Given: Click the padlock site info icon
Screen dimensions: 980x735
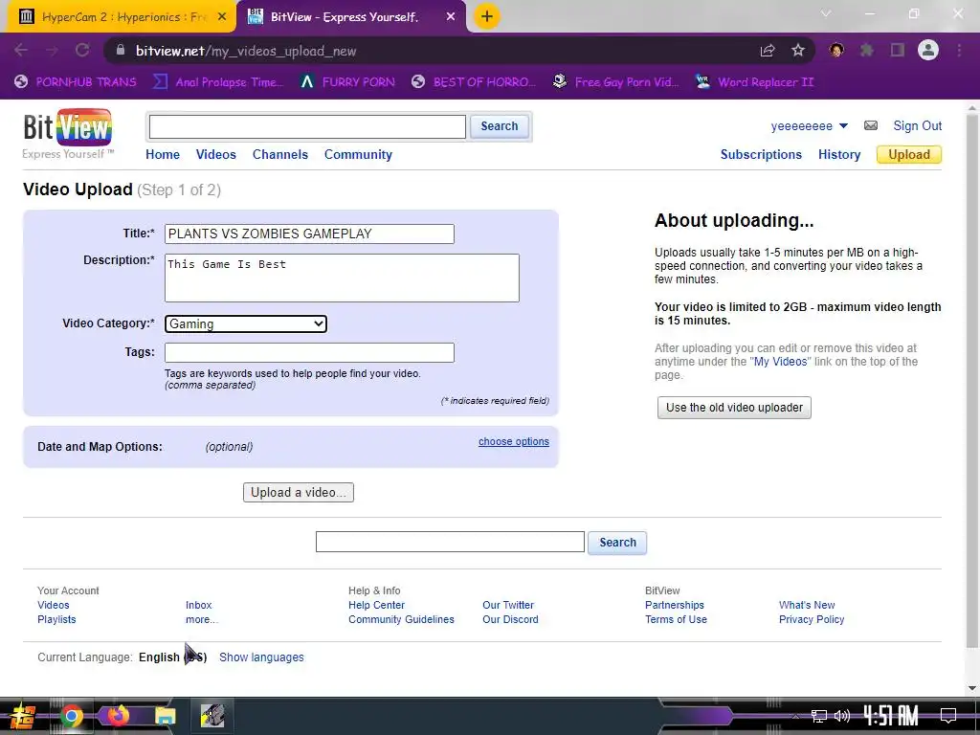Looking at the screenshot, I should click(121, 51).
